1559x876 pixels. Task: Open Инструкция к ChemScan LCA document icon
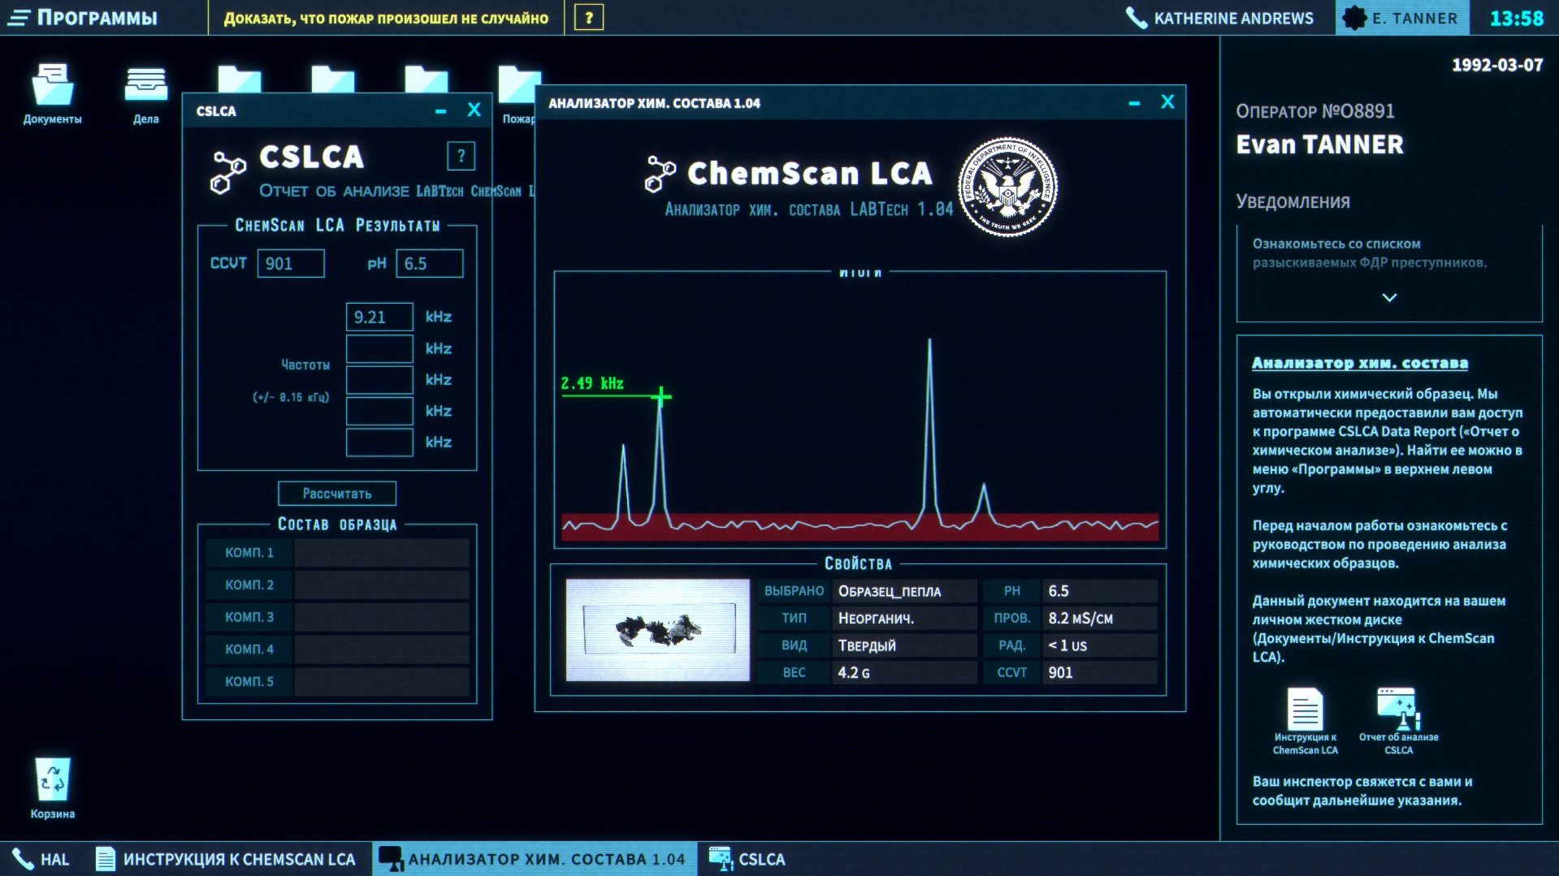[x=1306, y=721]
